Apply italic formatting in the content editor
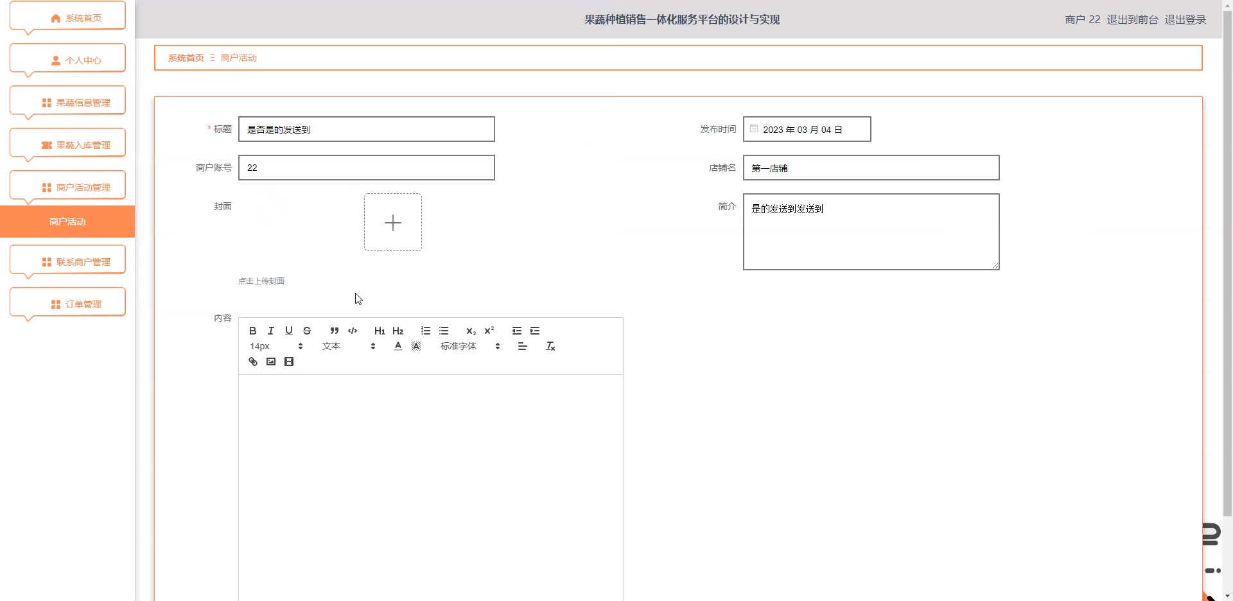 (271, 331)
